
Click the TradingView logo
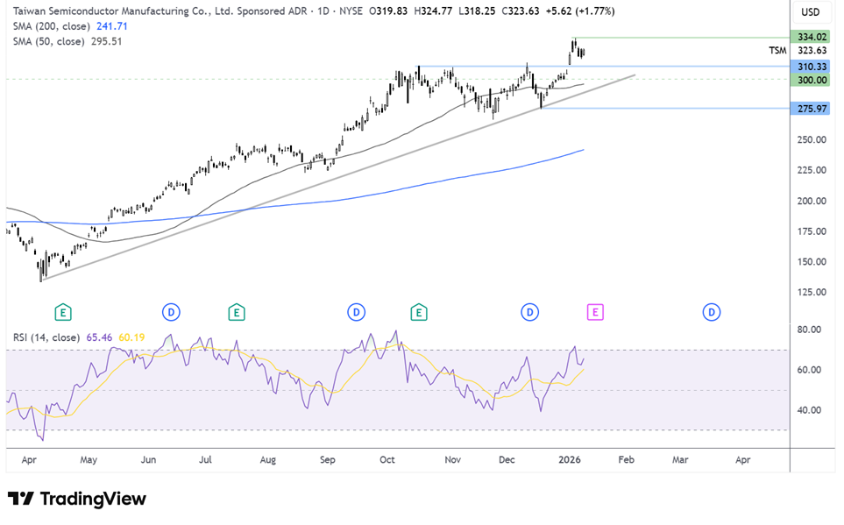click(77, 499)
